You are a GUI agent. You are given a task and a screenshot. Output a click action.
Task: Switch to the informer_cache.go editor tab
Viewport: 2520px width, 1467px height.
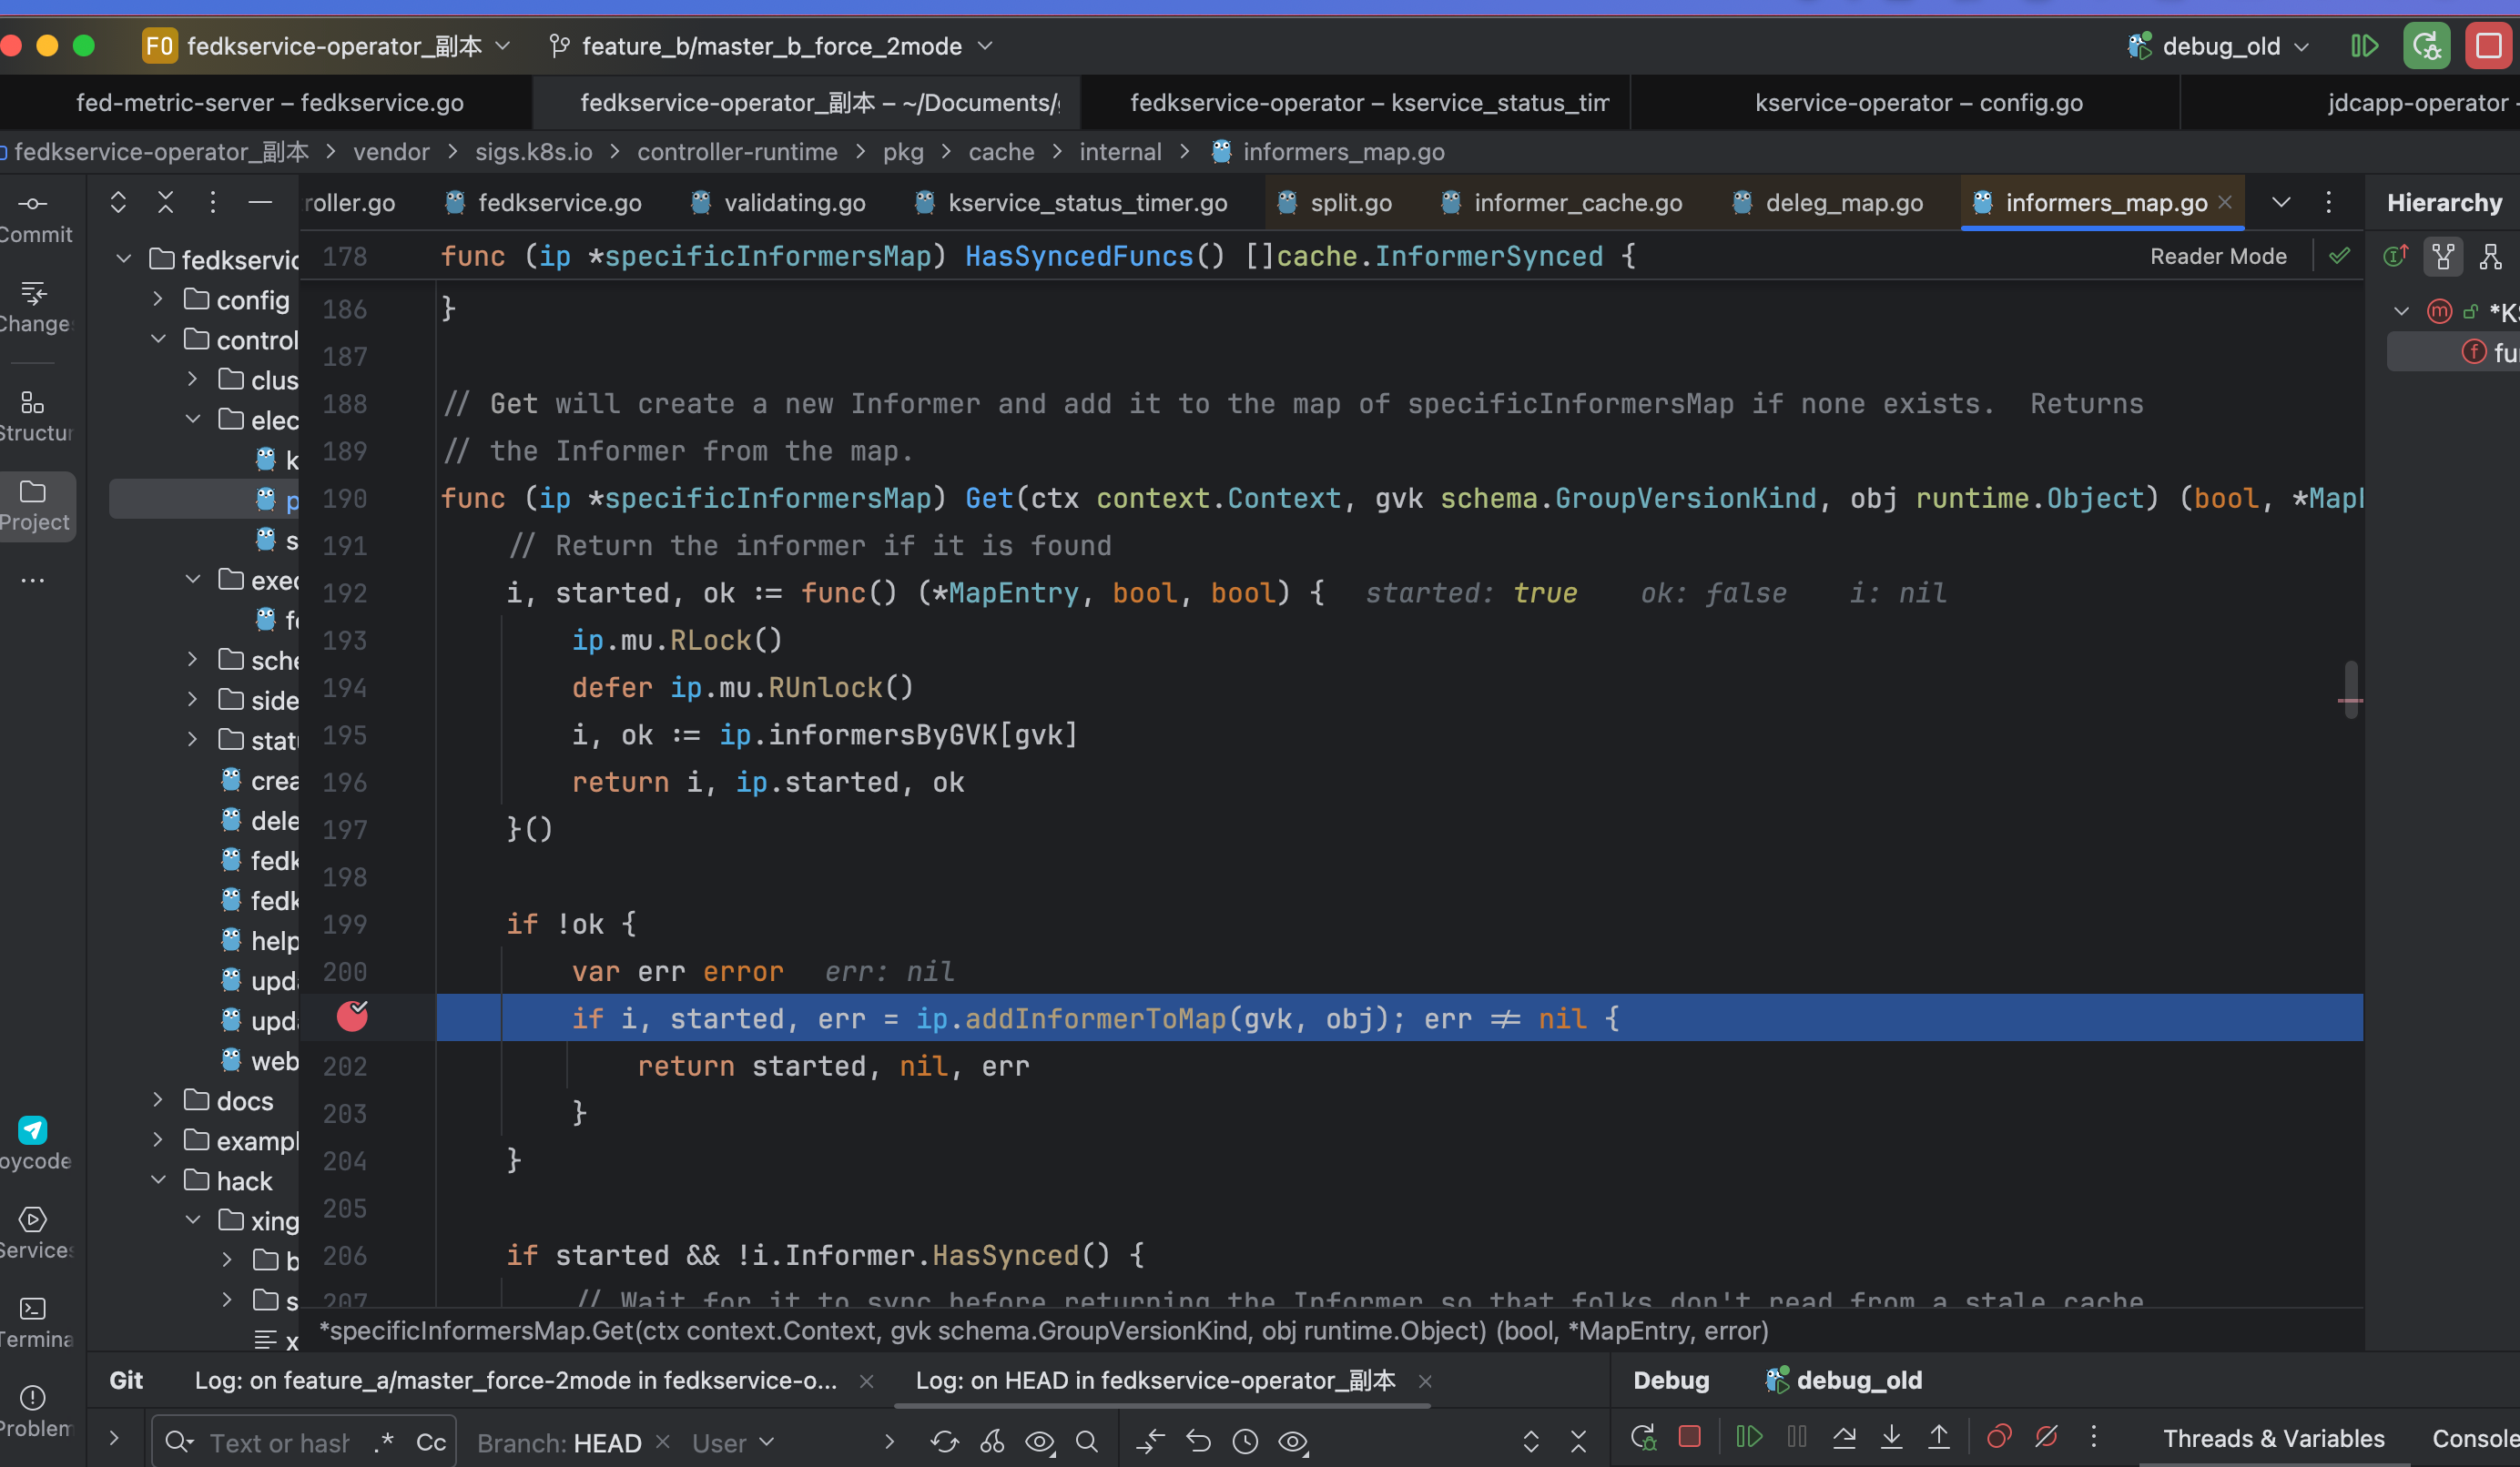coord(1577,203)
